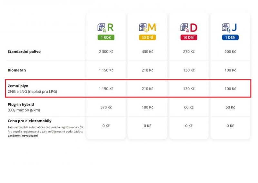Click the 30-day vignette highway icon beside M
Viewport: 258px width, 183px height.
point(143,28)
